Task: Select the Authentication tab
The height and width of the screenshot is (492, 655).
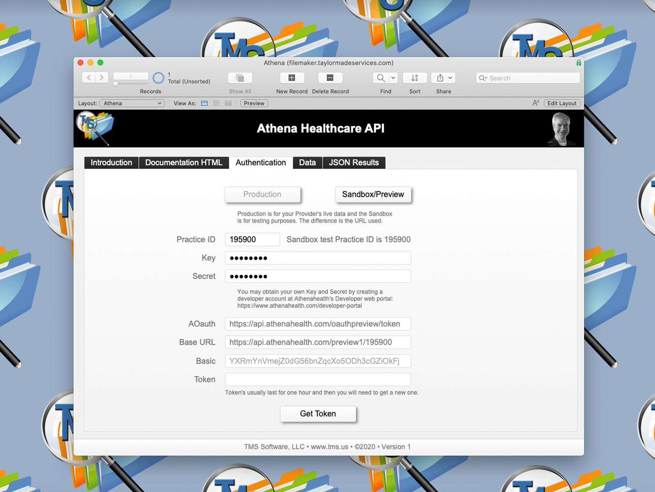Action: pyautogui.click(x=261, y=163)
